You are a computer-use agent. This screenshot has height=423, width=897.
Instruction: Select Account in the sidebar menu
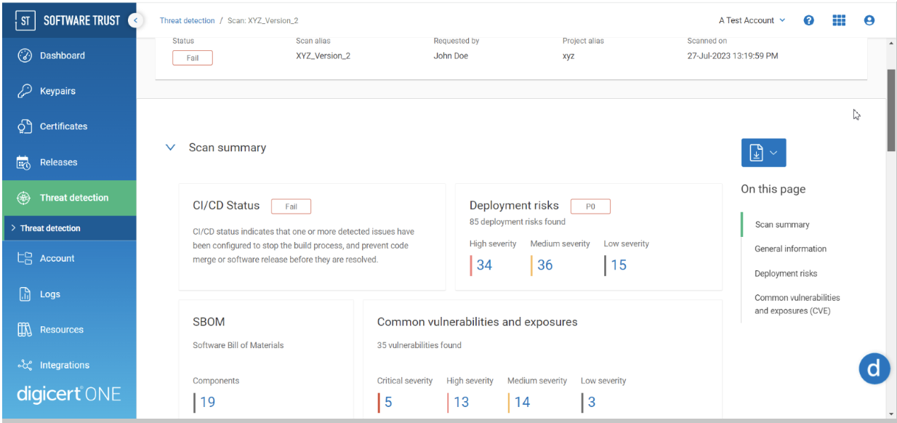point(57,259)
